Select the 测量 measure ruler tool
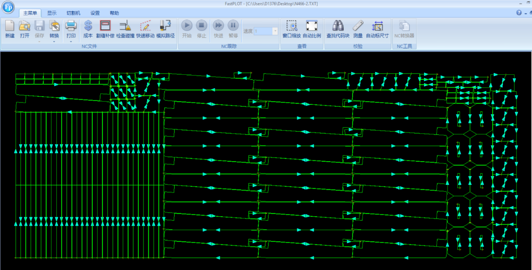 point(358,29)
